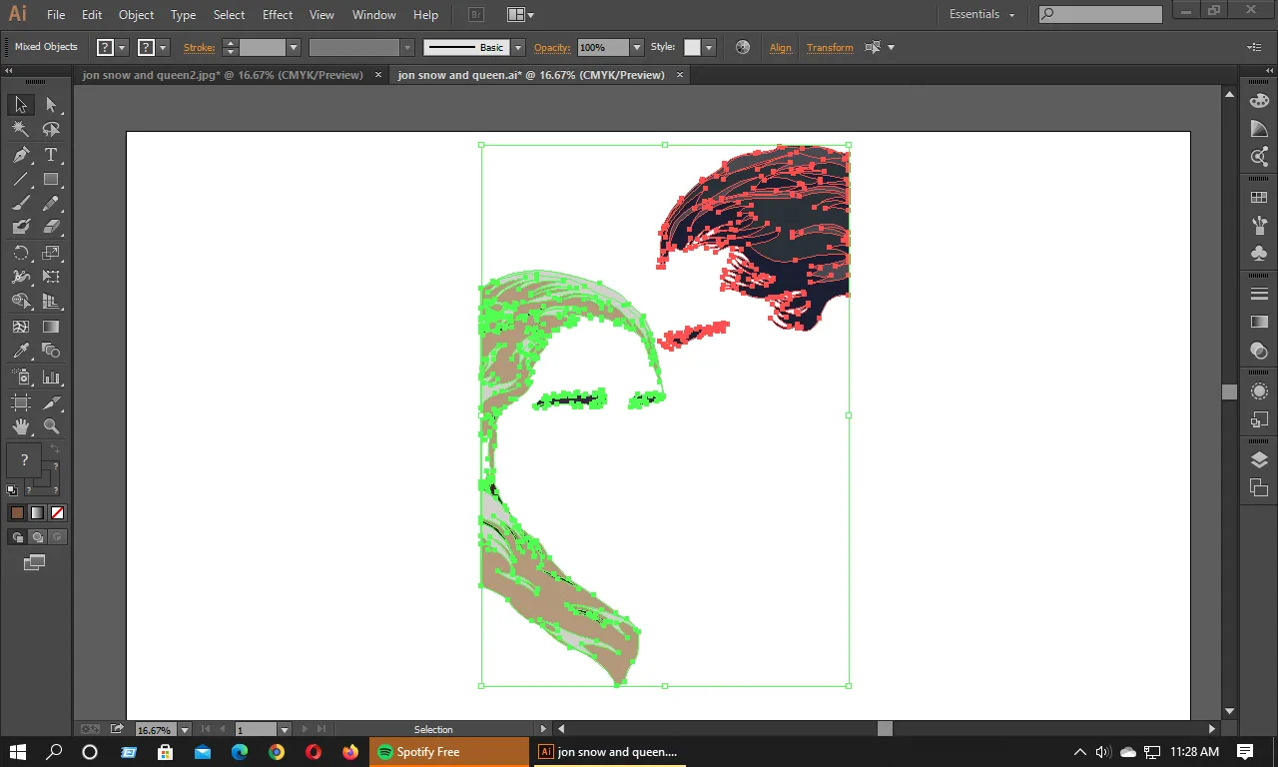Click the Recolor Artwork icon

click(743, 47)
